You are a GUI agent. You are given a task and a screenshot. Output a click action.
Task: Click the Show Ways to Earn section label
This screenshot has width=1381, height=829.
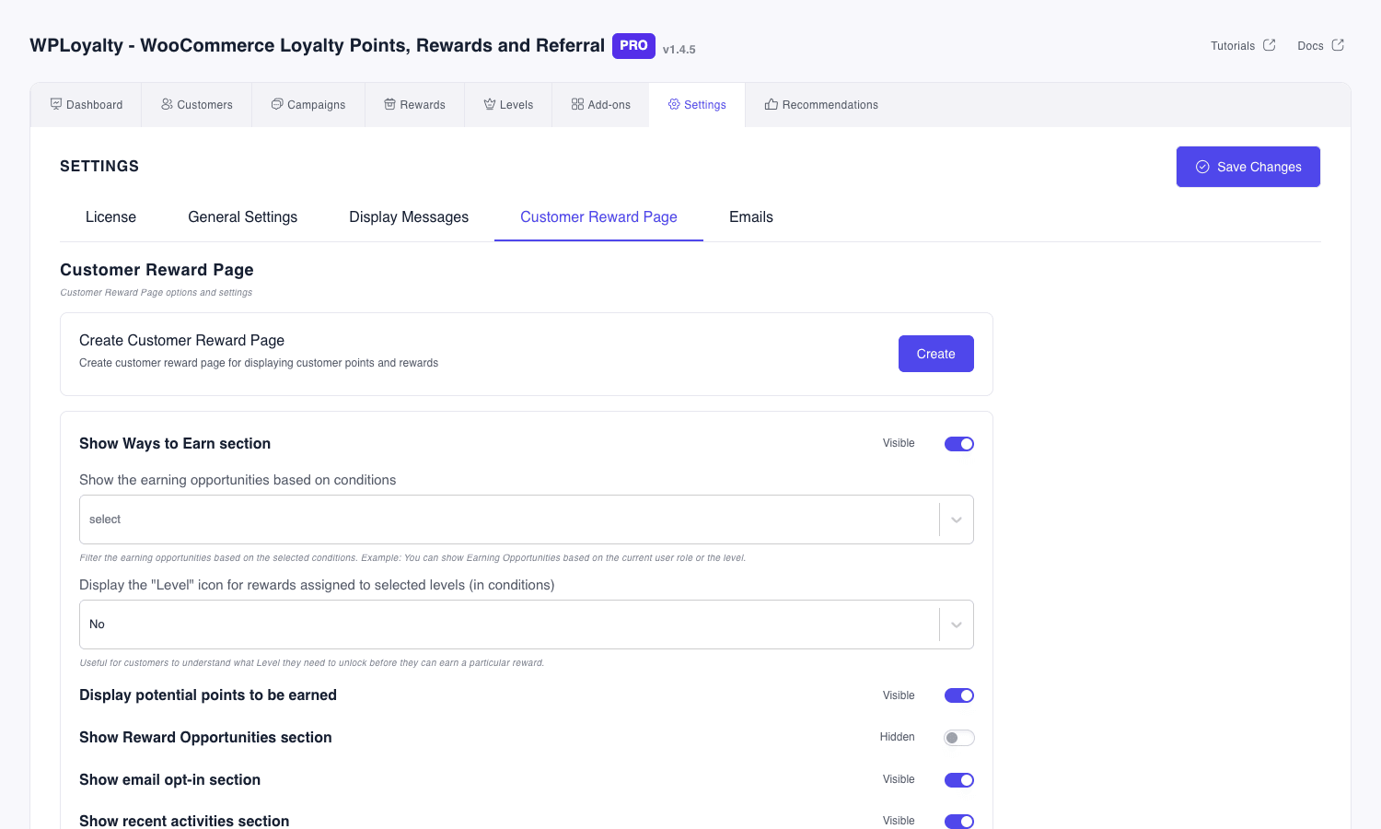point(175,444)
